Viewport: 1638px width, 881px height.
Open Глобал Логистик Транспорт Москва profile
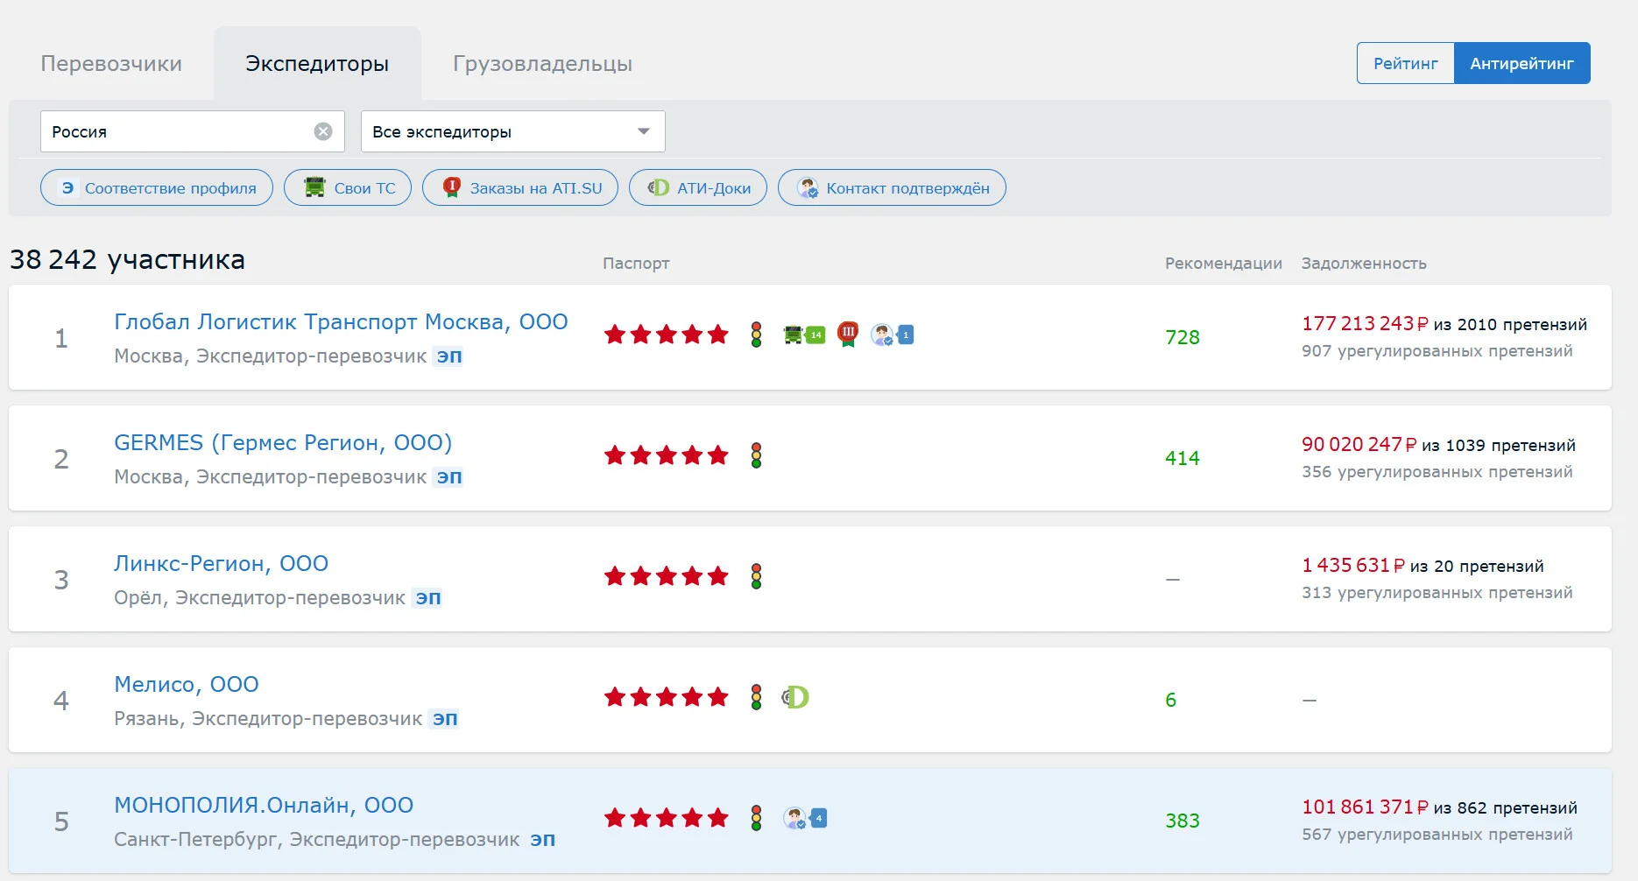click(x=341, y=322)
